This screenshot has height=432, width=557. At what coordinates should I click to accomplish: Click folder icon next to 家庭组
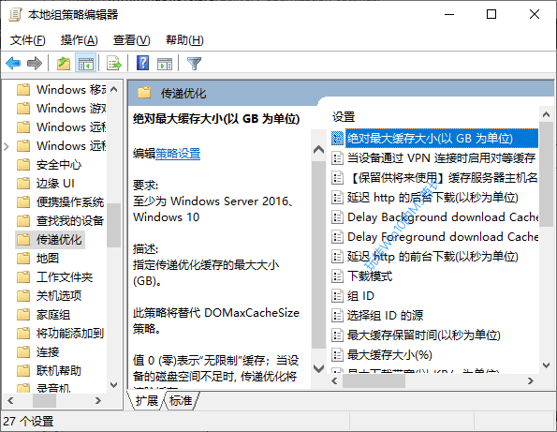(x=23, y=315)
